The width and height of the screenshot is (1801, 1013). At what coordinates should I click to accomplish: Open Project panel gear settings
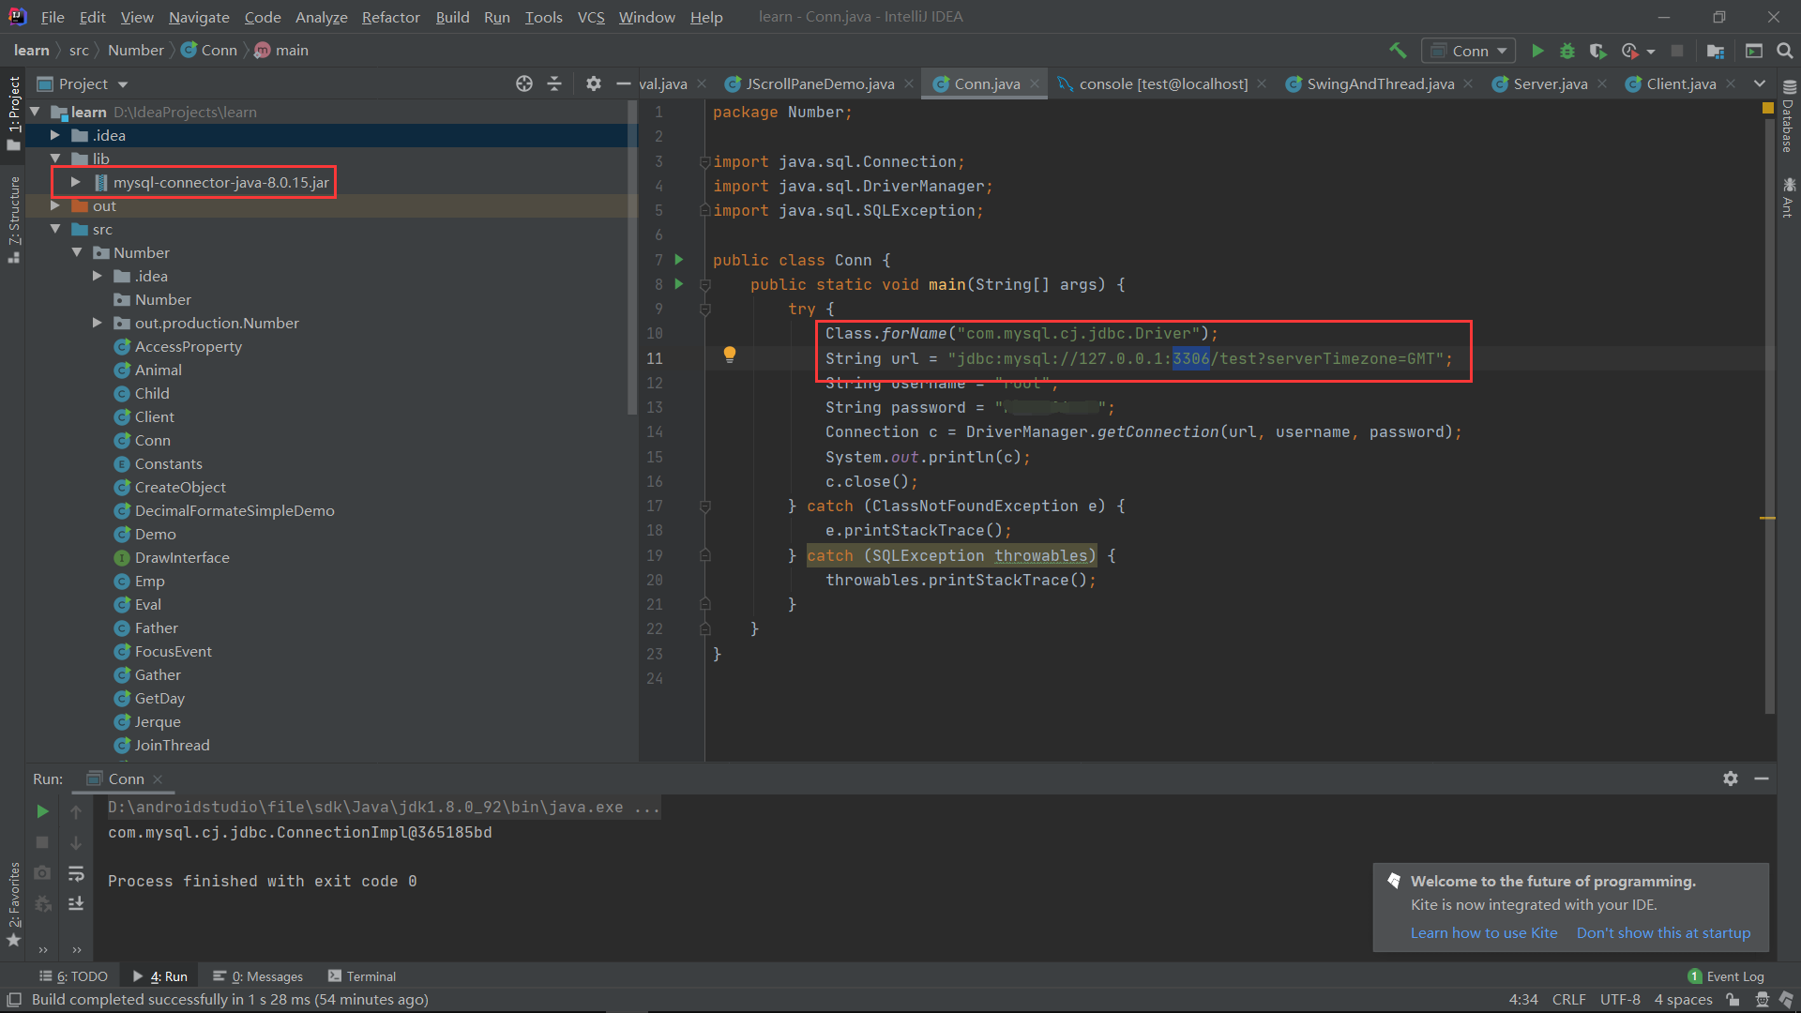(x=593, y=83)
